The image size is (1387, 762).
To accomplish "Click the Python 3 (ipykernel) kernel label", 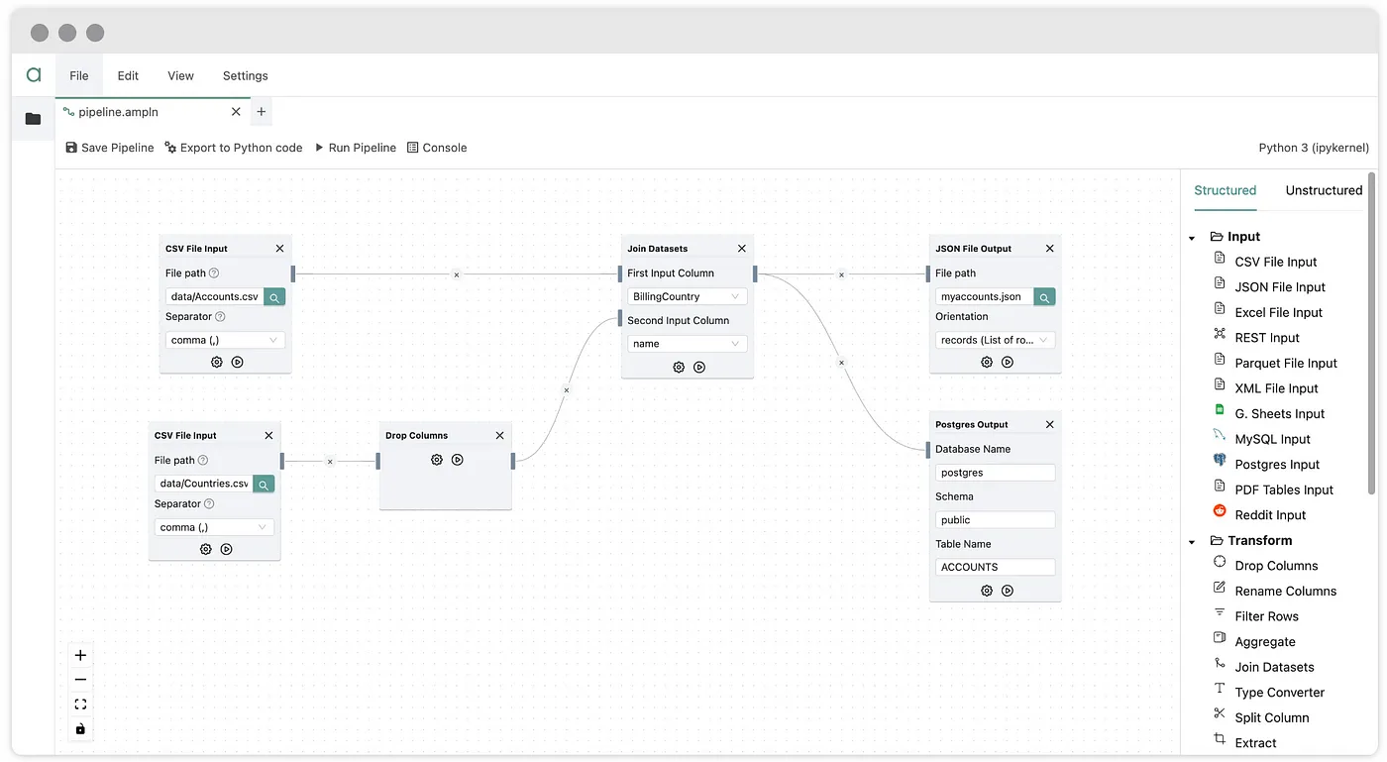I will tap(1314, 148).
